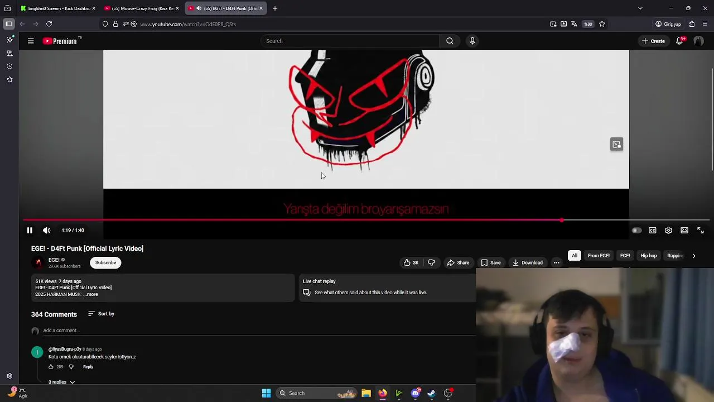Image resolution: width=714 pixels, height=402 pixels.
Task: Translate this page icon
Action: tap(574, 24)
